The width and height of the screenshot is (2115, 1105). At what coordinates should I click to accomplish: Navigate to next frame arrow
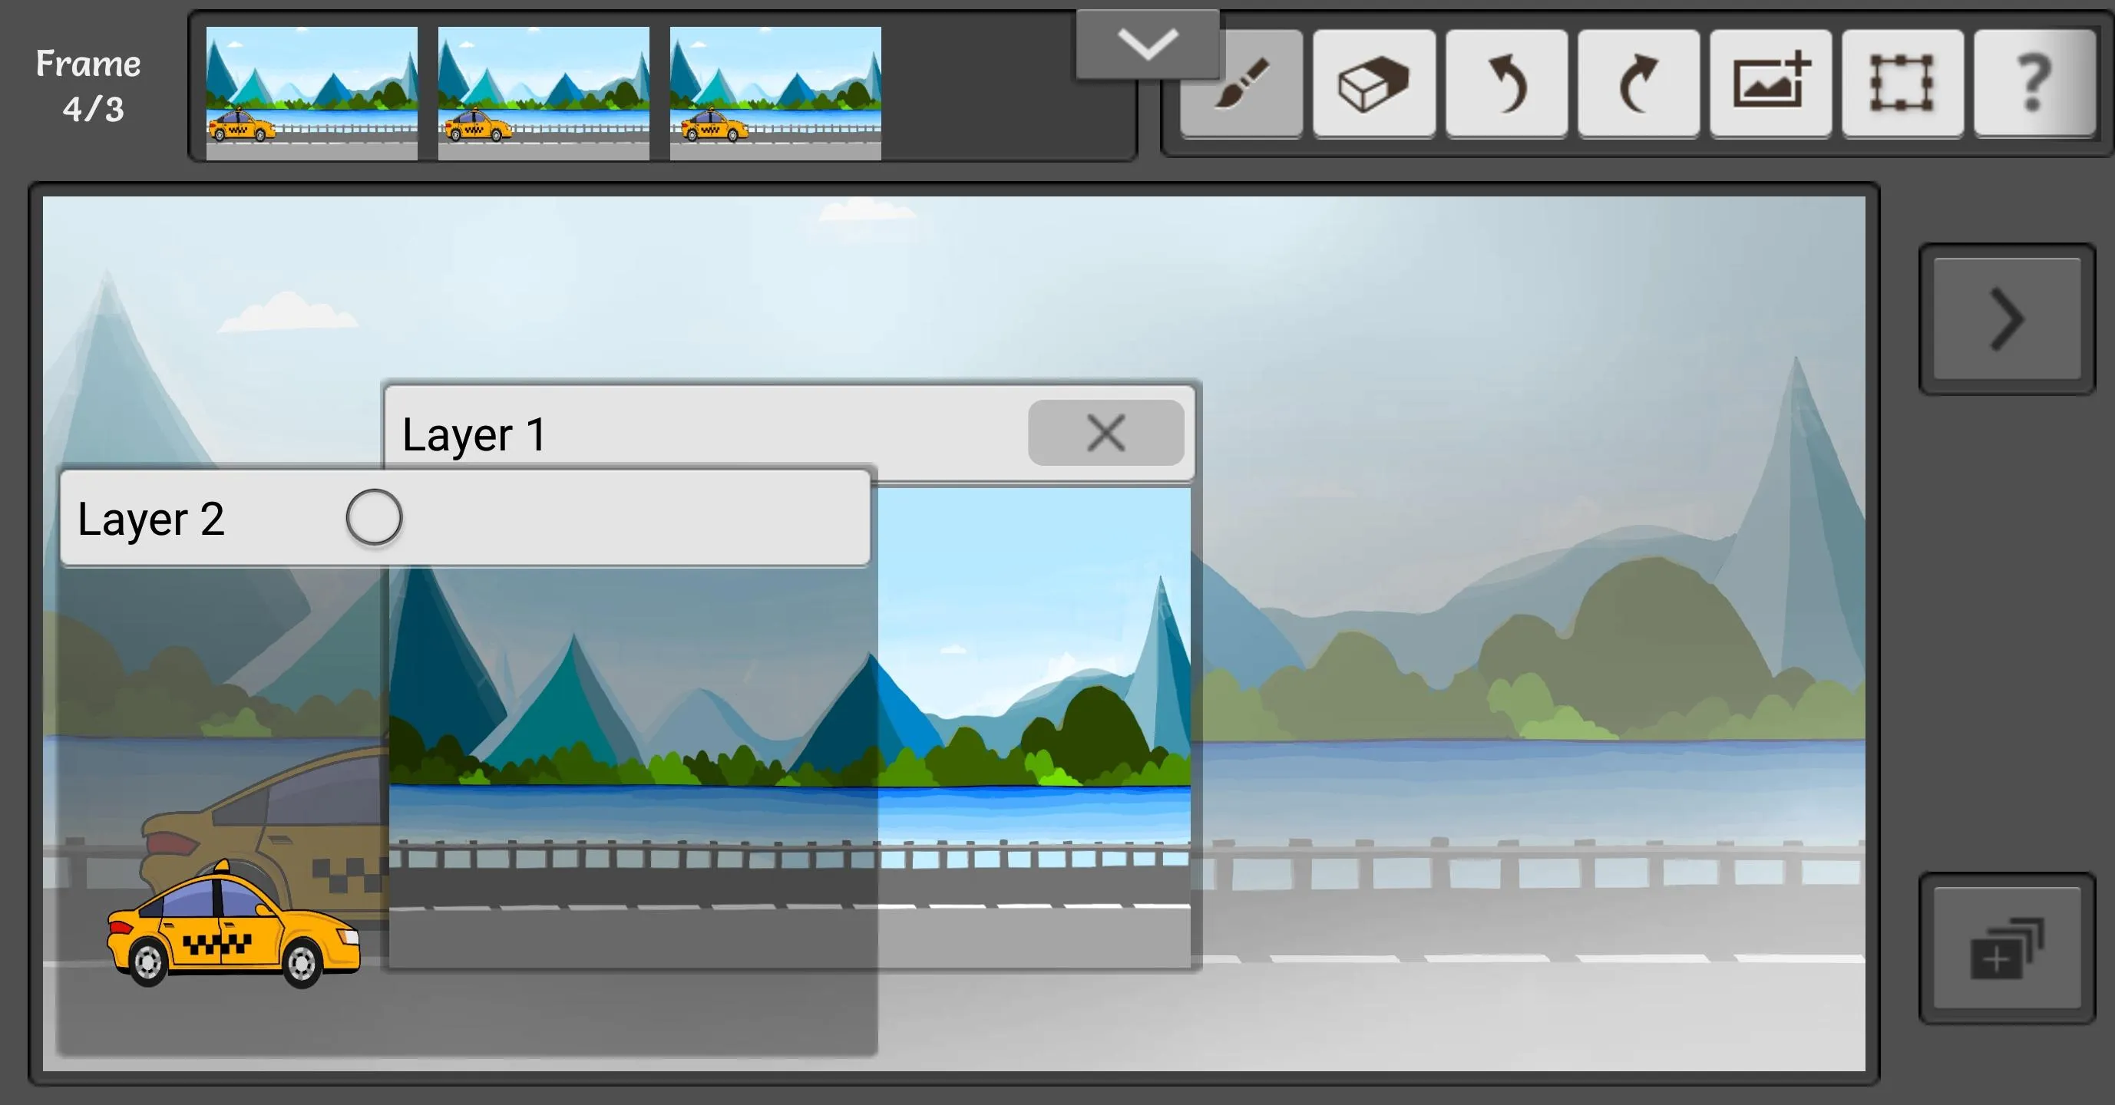(2006, 319)
